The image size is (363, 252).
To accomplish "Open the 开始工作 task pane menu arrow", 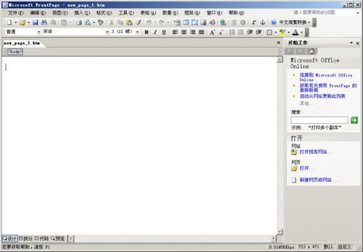I will [351, 43].
